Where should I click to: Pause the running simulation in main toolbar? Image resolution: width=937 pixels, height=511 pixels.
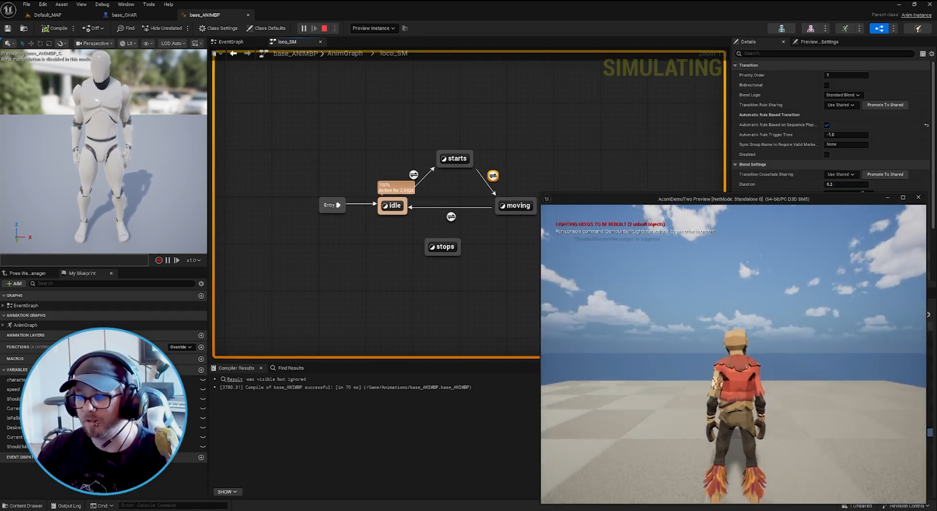point(304,28)
